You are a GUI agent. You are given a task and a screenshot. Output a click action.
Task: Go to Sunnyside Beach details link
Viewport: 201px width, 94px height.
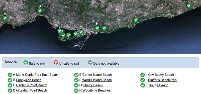coord(29,80)
